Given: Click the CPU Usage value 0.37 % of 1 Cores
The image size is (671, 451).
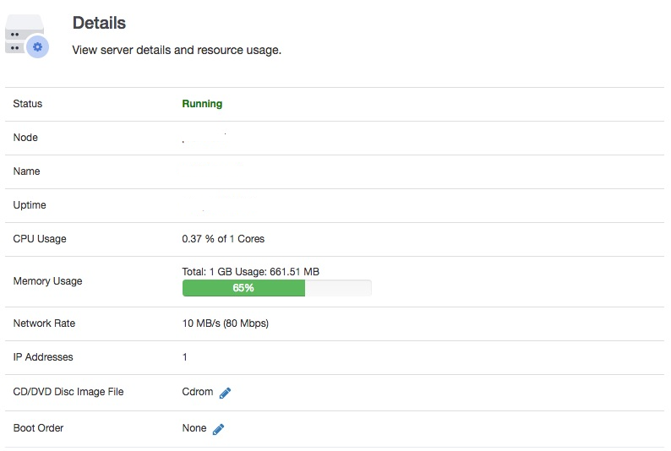Looking at the screenshot, I should coord(223,239).
